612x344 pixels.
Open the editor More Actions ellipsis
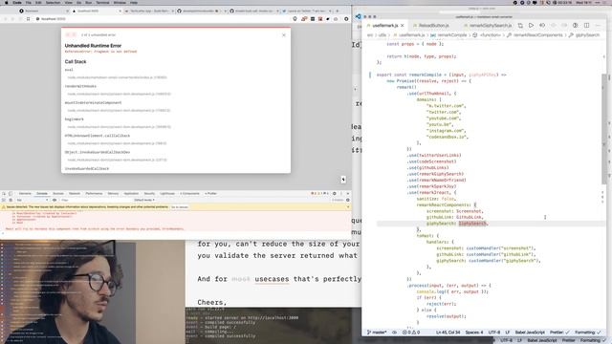click(598, 26)
